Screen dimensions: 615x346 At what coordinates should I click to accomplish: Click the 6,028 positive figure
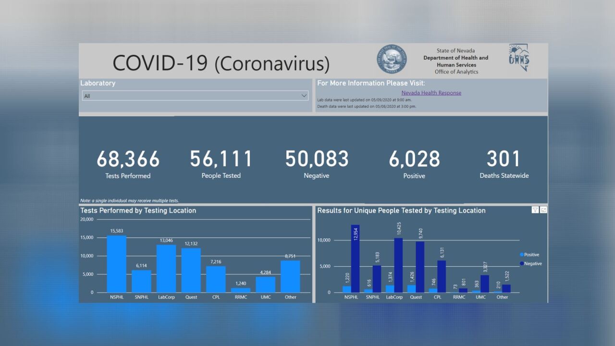tap(414, 159)
